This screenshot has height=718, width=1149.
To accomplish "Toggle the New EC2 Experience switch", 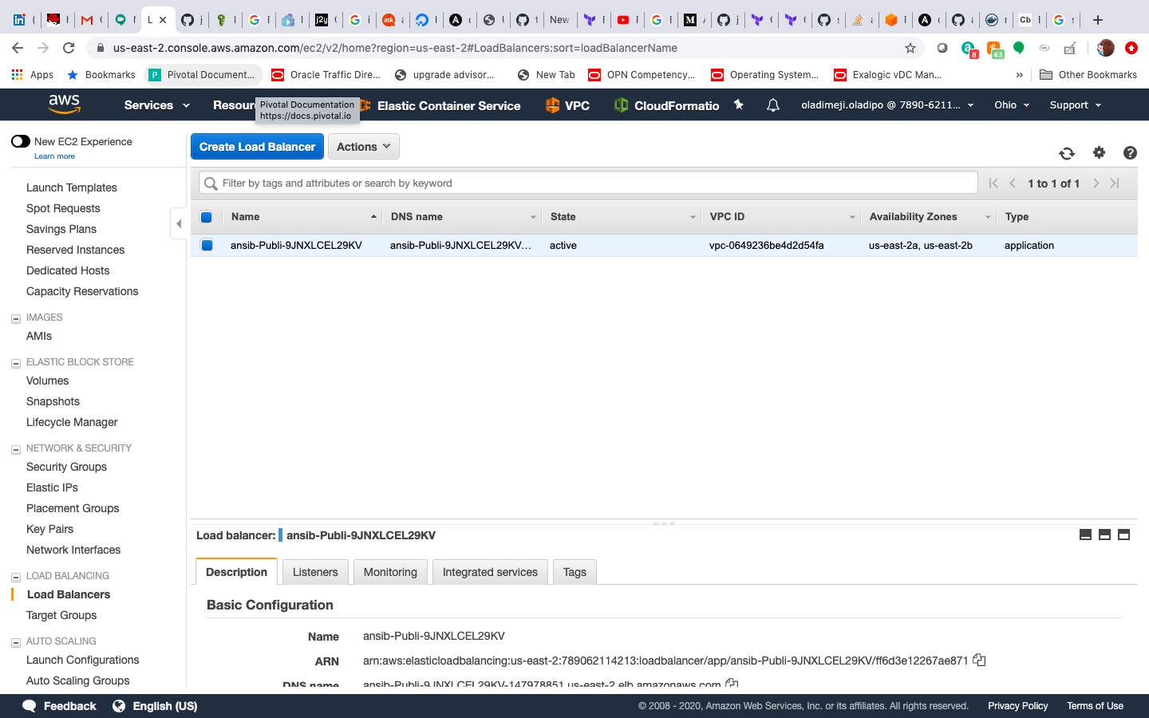I will click(21, 141).
